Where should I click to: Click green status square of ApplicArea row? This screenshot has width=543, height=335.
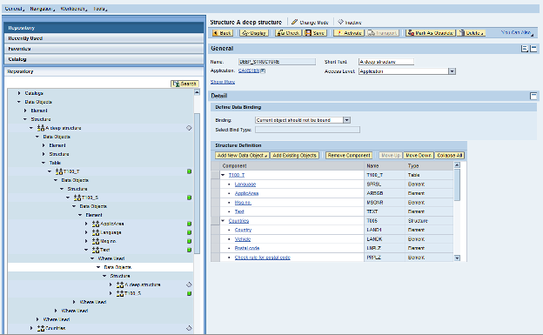(x=189, y=224)
